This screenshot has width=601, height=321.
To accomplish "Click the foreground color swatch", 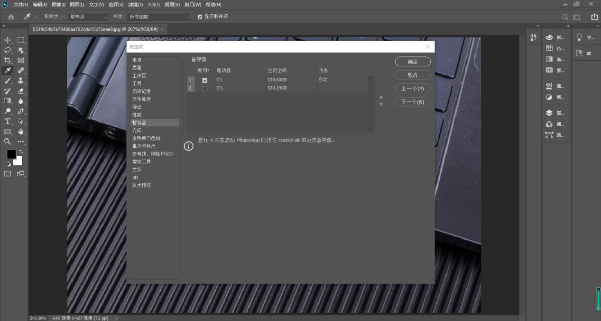I will (11, 154).
